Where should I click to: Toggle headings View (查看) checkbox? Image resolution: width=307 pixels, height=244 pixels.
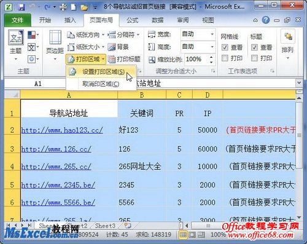pyautogui.click(x=254, y=47)
